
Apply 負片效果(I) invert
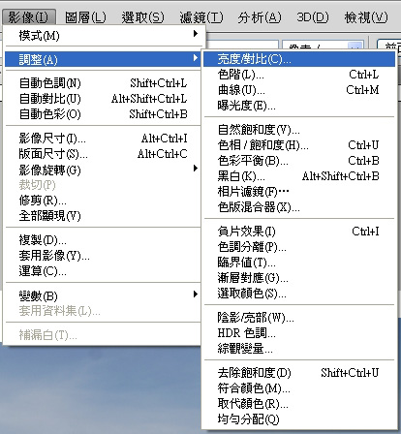point(299,232)
